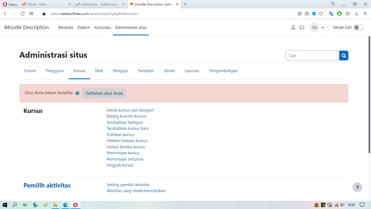371x209 pixels.
Task: Go back with the browser back arrow
Action: (5, 14)
